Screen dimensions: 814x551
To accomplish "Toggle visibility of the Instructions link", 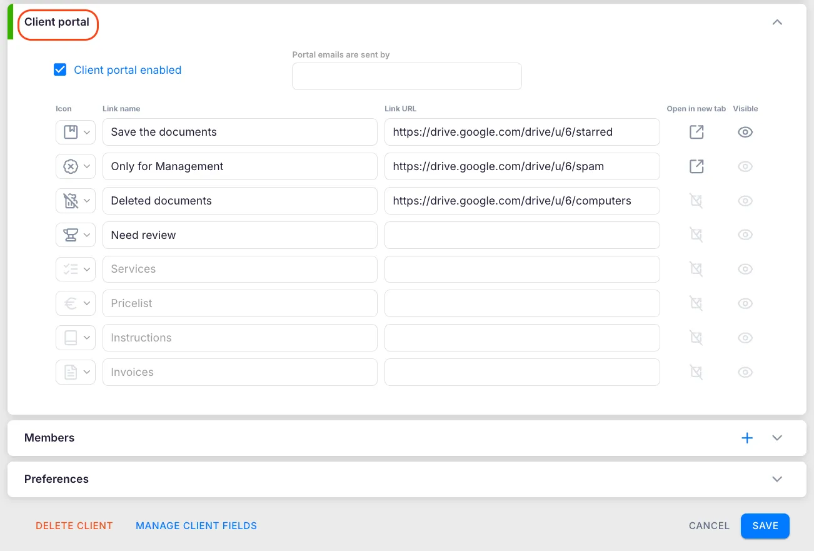I will (745, 338).
